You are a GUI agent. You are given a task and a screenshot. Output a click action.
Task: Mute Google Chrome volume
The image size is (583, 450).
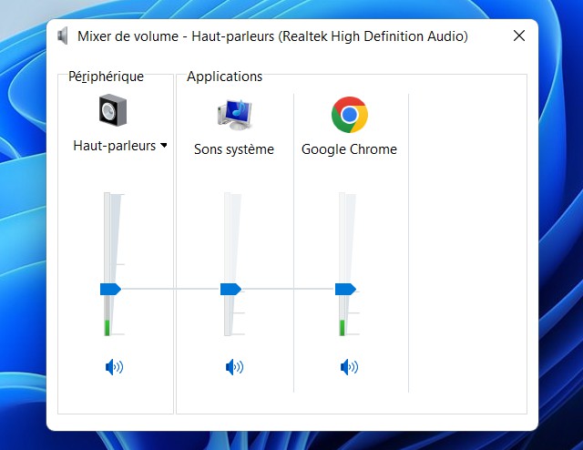349,367
